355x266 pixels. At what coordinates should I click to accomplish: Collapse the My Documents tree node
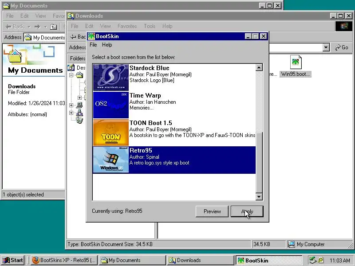pos(71,75)
